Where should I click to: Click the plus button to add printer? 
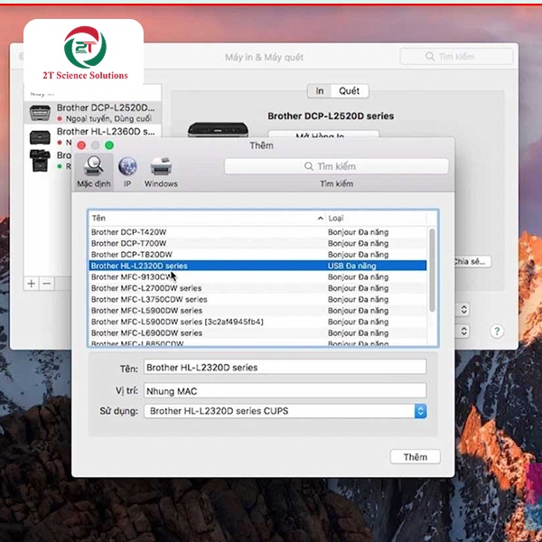32,283
